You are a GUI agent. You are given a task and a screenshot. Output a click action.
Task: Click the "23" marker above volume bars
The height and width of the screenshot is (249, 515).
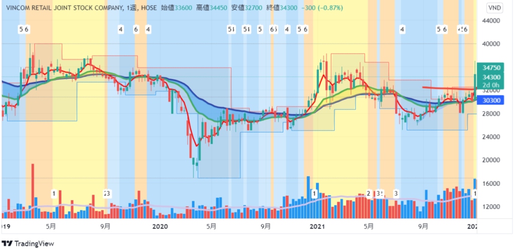107,194
